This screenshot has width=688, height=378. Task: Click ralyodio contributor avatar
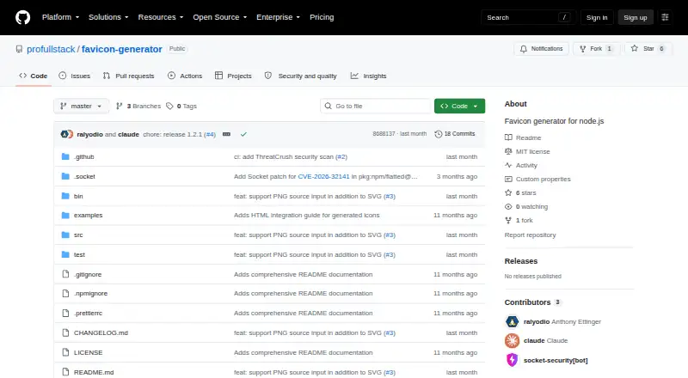(x=512, y=321)
